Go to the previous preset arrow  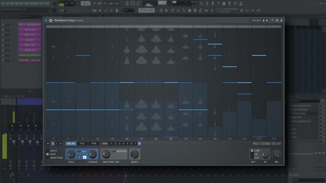pyautogui.click(x=264, y=20)
